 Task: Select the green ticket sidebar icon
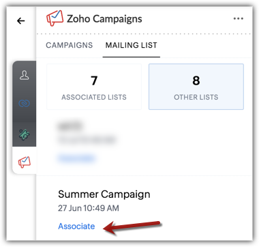point(24,134)
